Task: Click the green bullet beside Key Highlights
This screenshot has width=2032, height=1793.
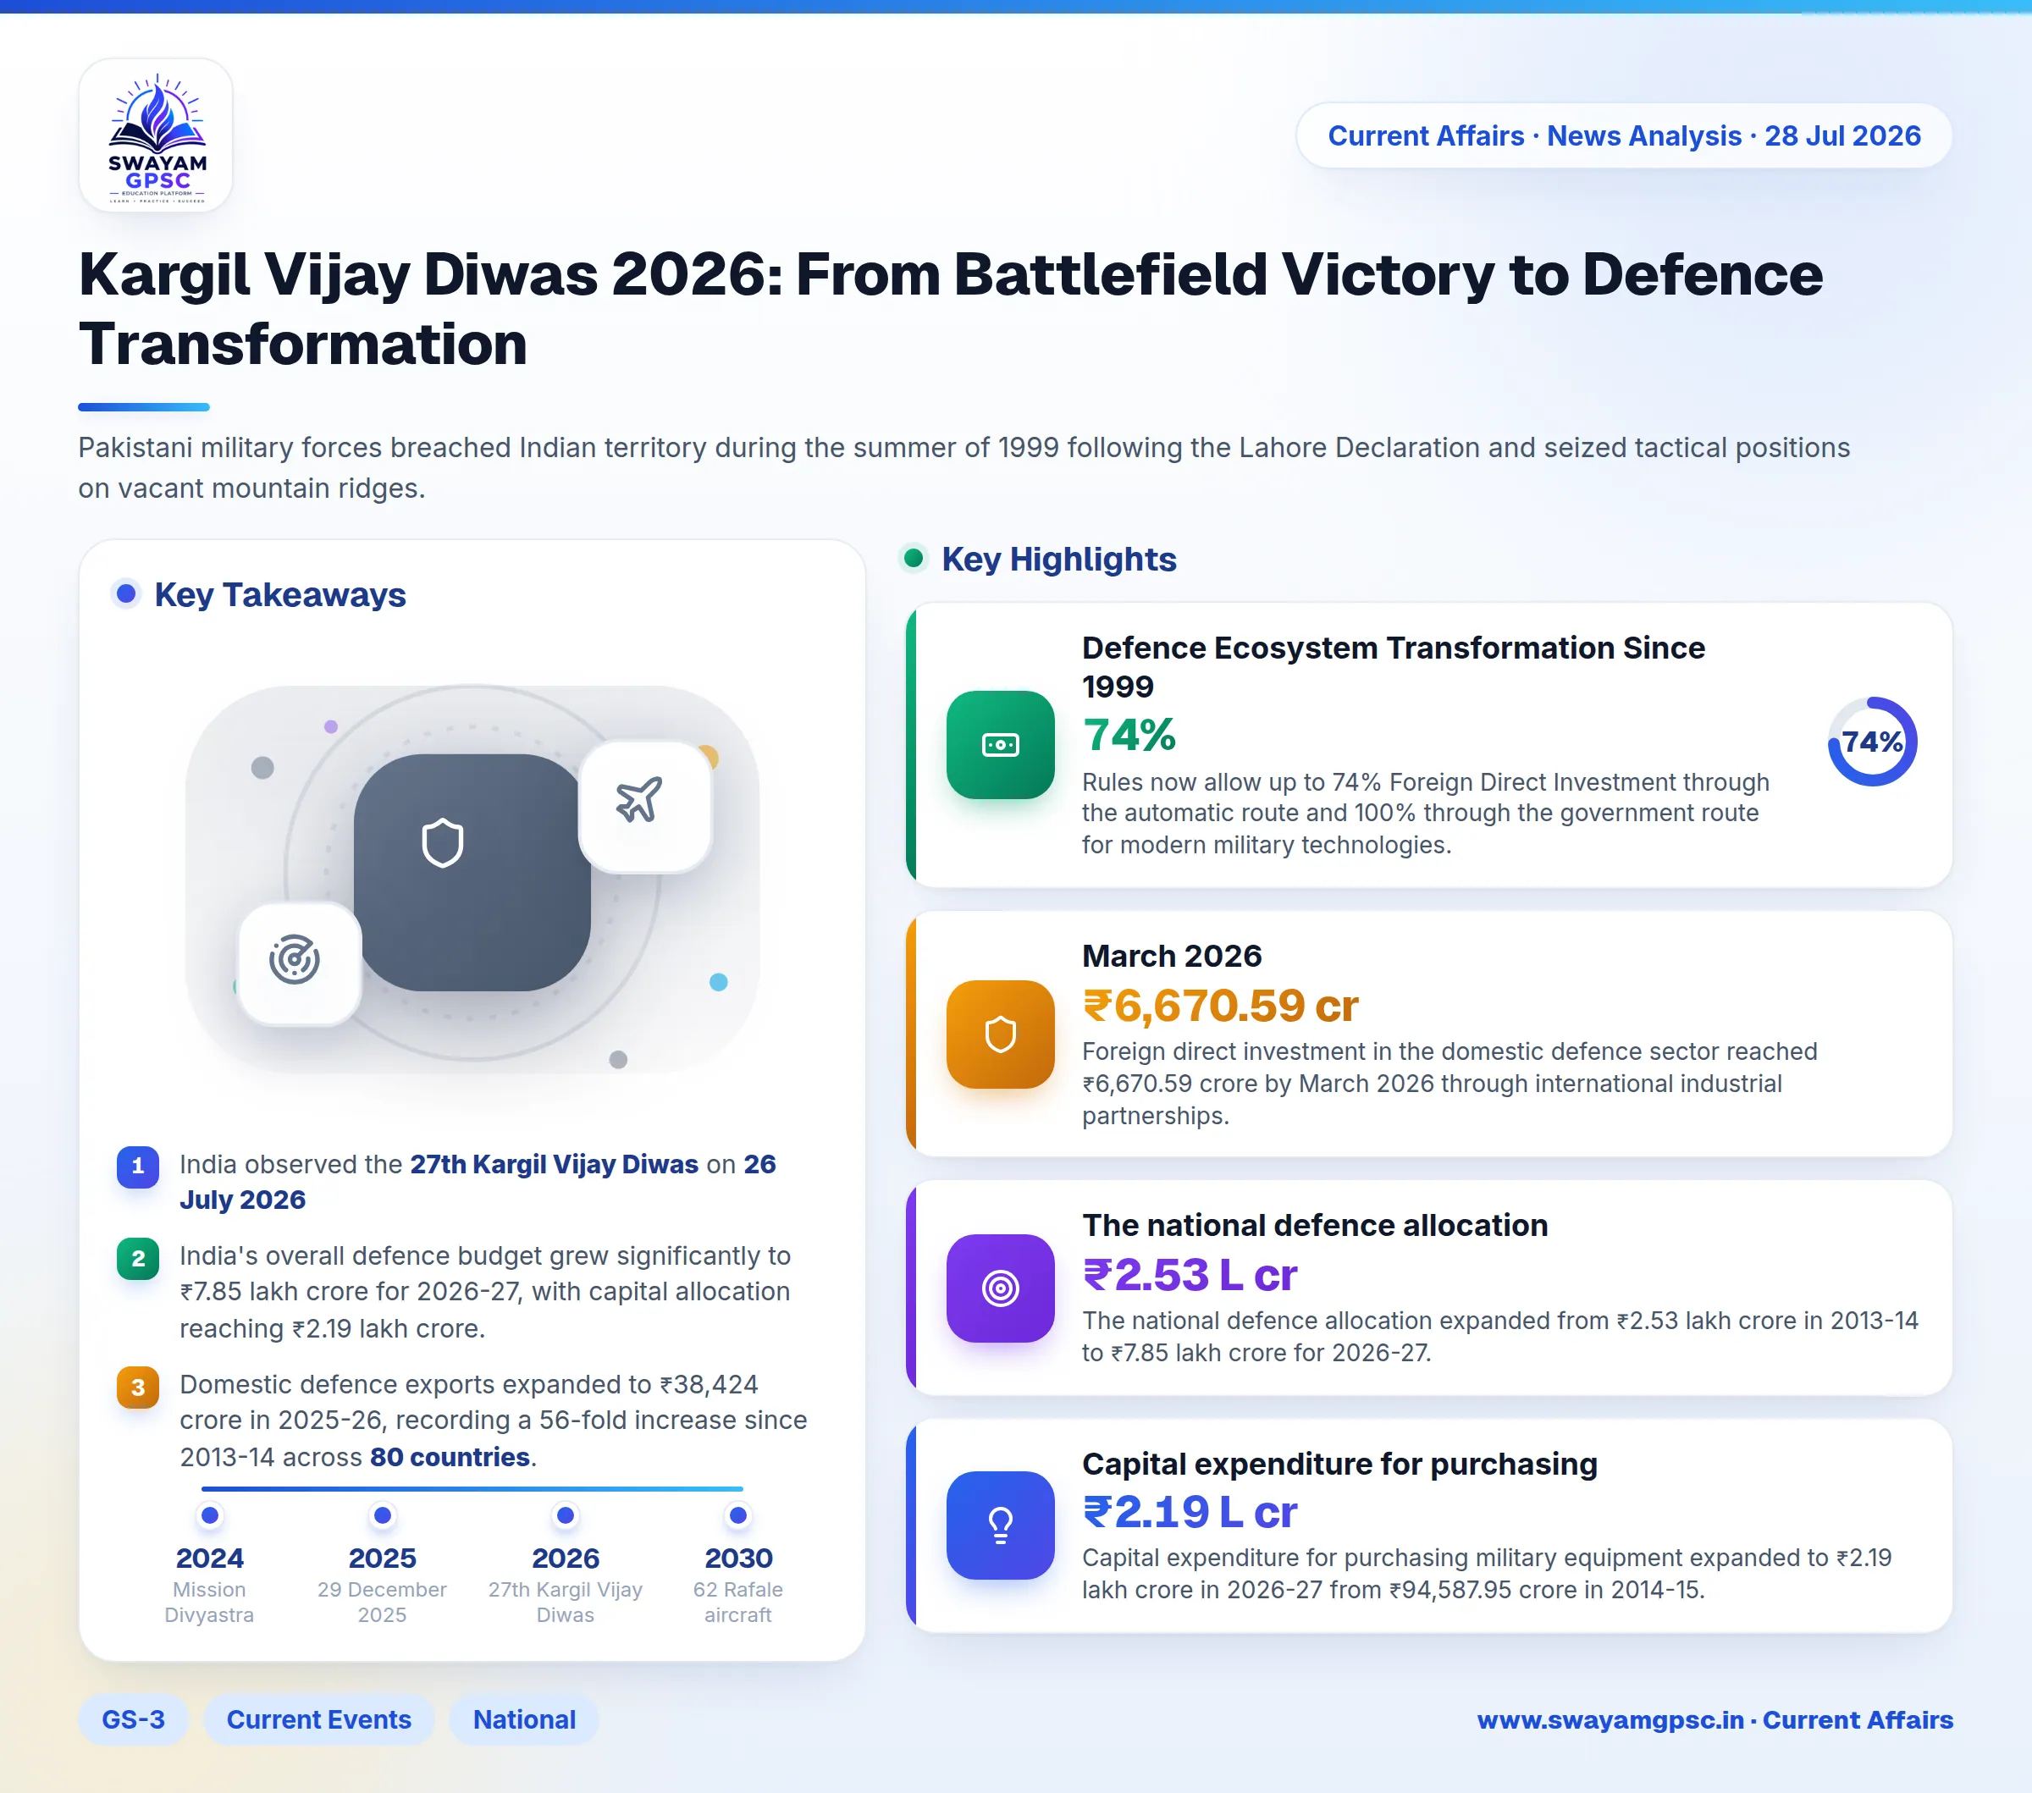Action: pos(914,559)
